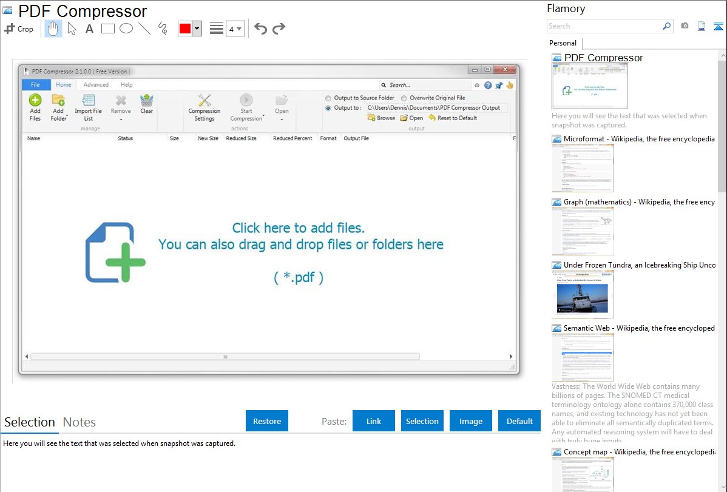Click the Paste Selection button
Image resolution: width=727 pixels, height=492 pixels.
coord(422,421)
